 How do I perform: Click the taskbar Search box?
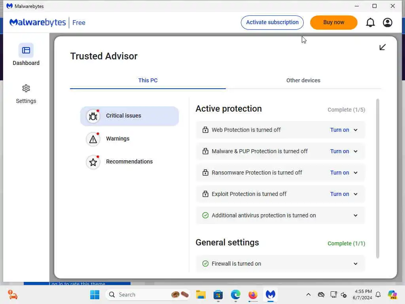[148, 294]
